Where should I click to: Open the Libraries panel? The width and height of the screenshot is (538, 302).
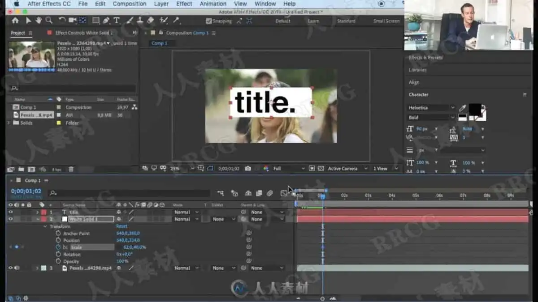[x=418, y=70]
